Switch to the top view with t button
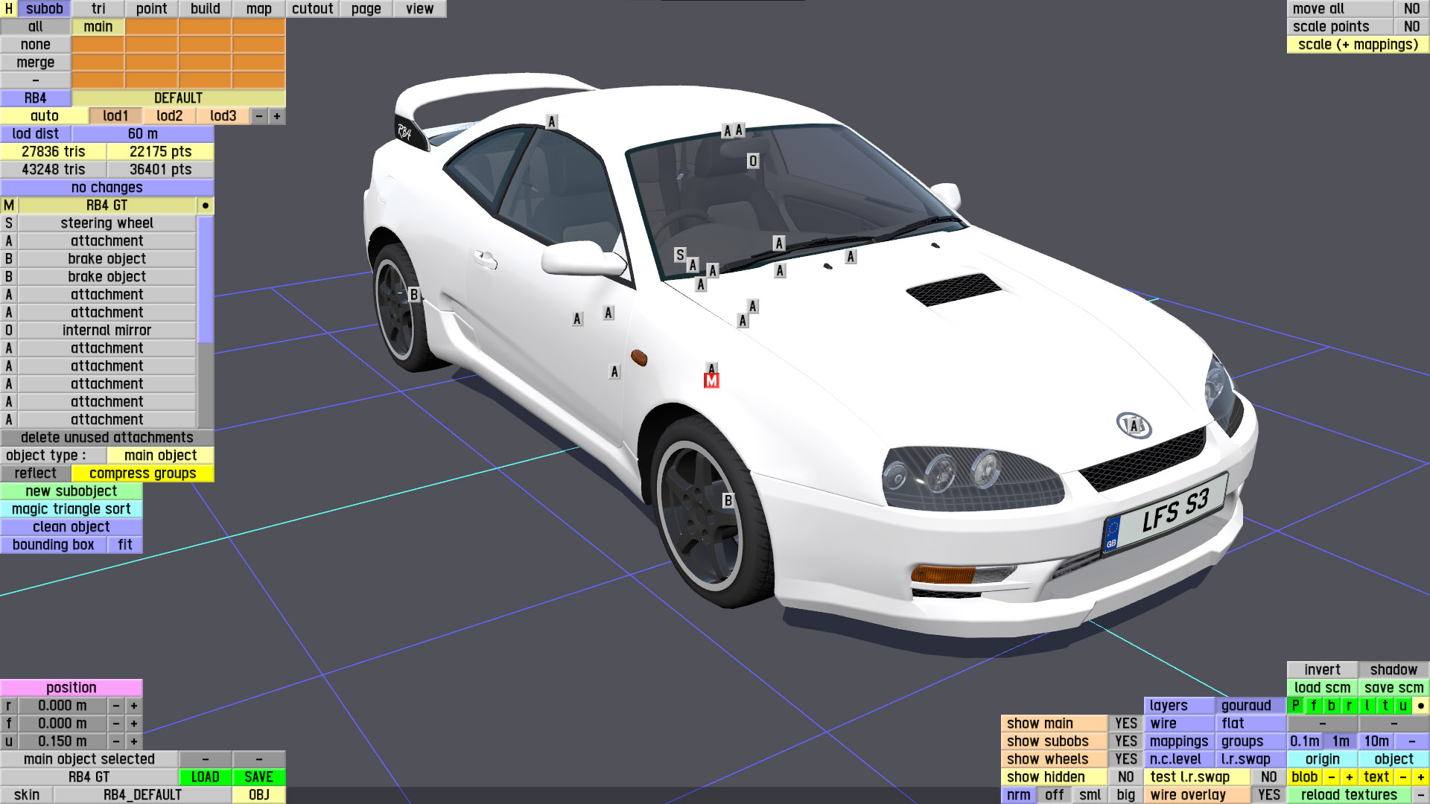The height and width of the screenshot is (804, 1430). point(1385,706)
